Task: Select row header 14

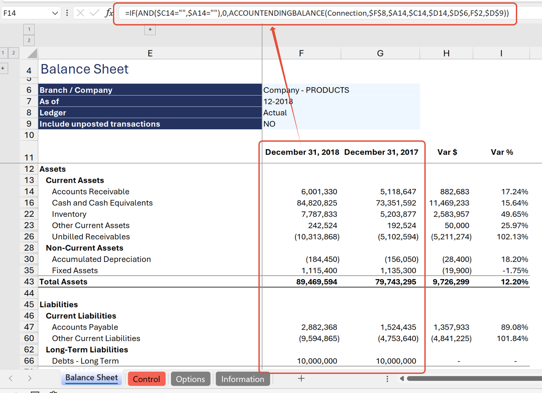Action: coord(29,192)
